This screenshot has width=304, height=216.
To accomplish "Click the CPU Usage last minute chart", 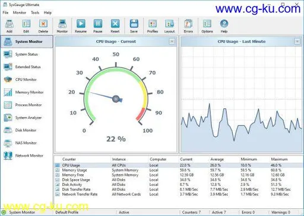I will [242, 99].
